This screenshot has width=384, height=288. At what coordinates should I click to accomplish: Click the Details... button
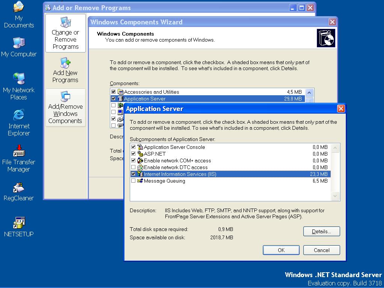[321, 231]
